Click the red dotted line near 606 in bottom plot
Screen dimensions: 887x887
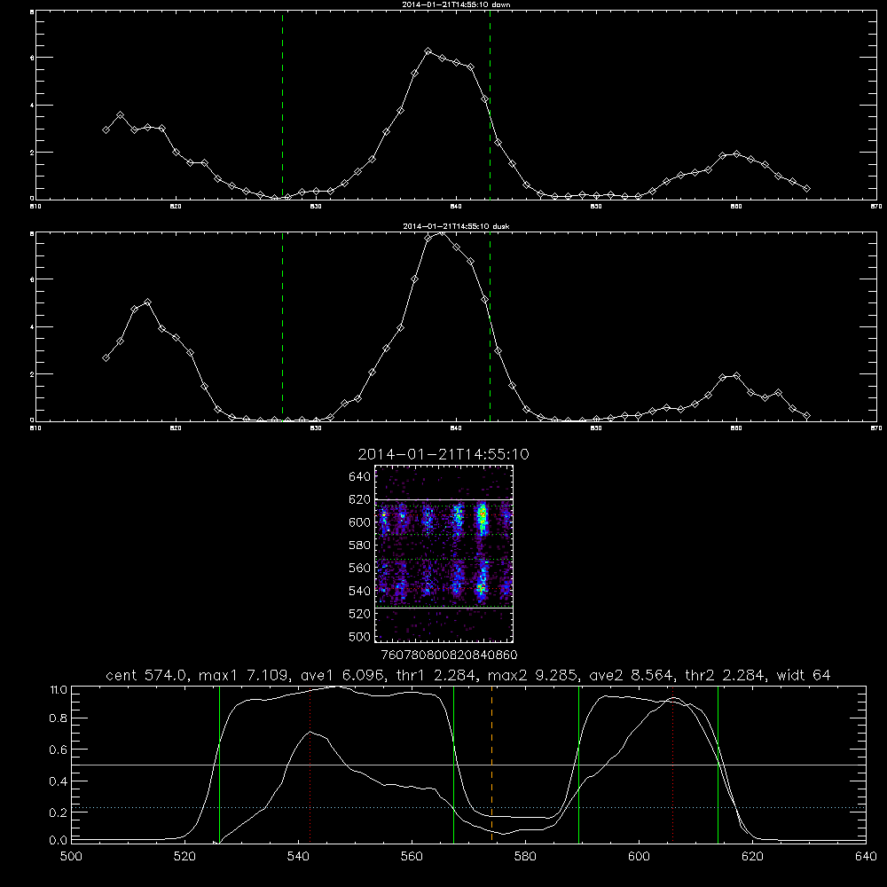(x=672, y=765)
